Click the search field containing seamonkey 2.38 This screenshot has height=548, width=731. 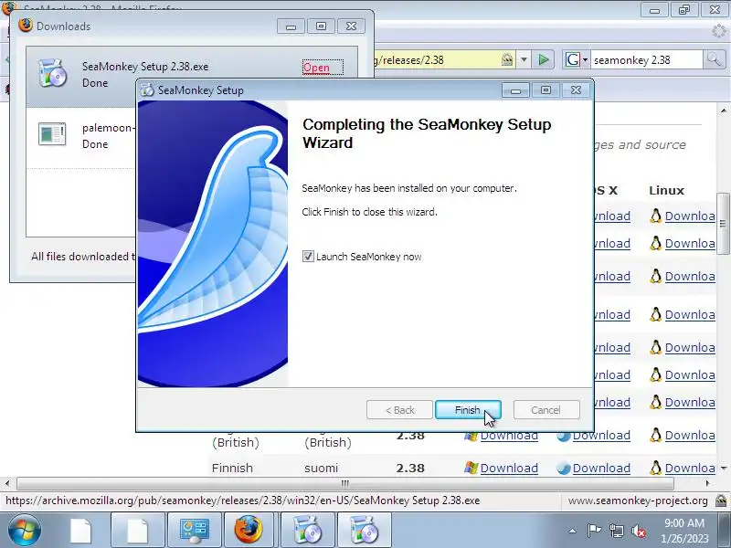pyautogui.click(x=646, y=60)
